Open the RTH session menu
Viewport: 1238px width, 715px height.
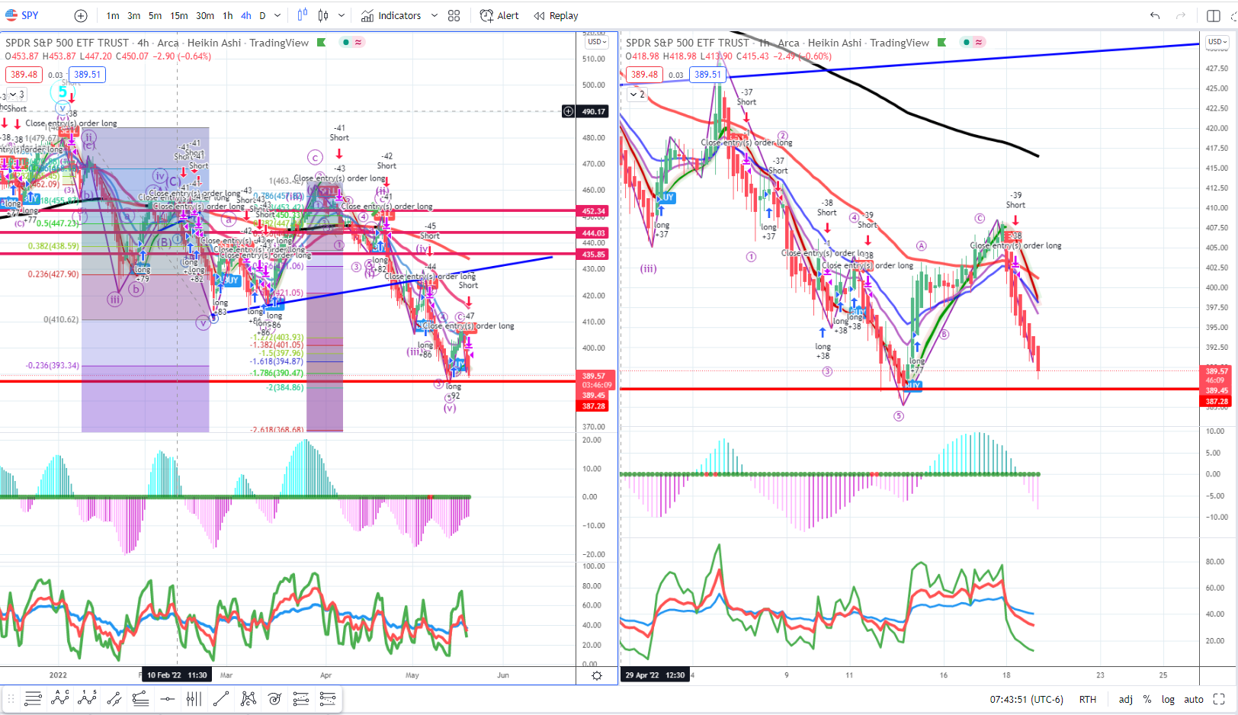tap(1088, 699)
